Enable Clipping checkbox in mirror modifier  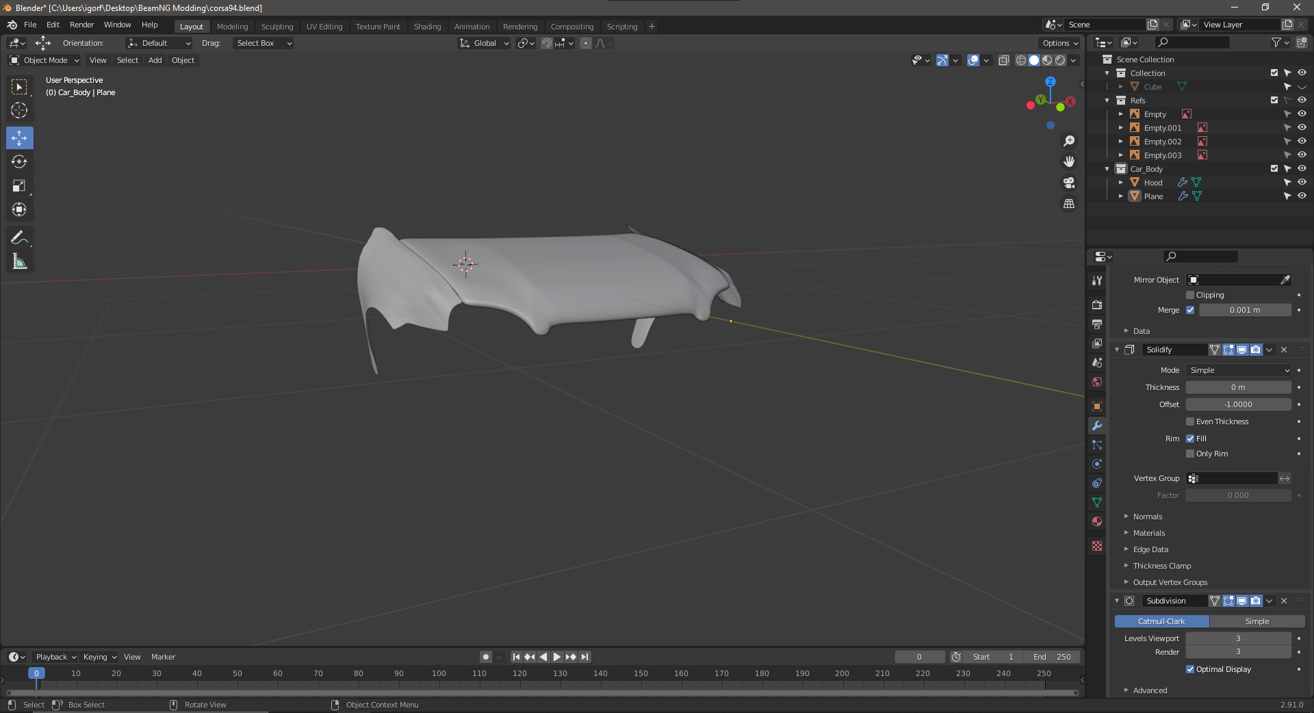click(1190, 295)
